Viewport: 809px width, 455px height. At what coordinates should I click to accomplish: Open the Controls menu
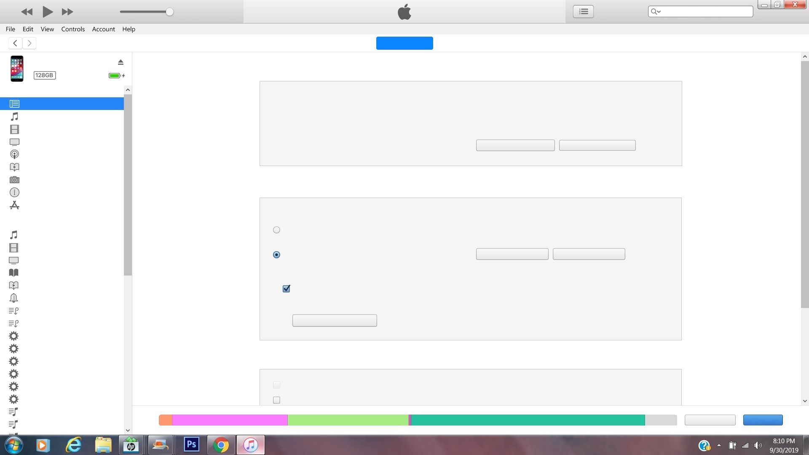tap(73, 29)
